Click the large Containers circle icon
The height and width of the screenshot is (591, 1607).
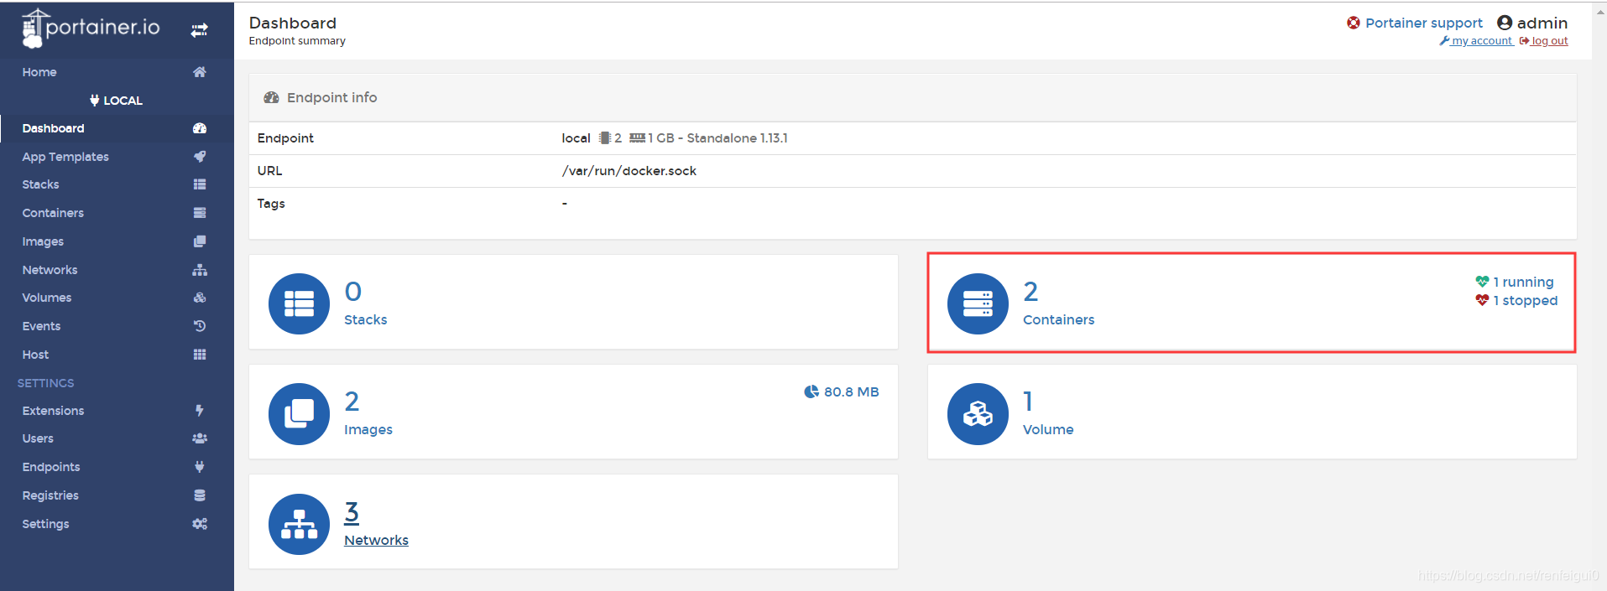pos(978,303)
